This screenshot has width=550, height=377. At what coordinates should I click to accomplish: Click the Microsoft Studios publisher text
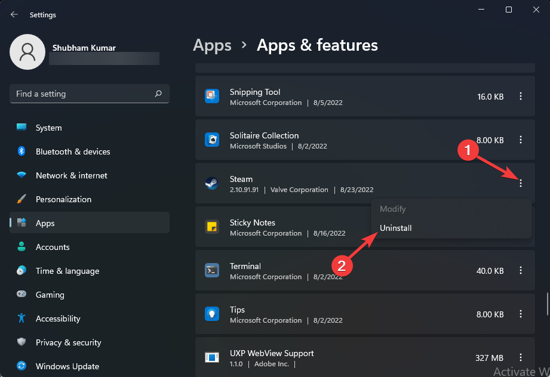(x=258, y=146)
